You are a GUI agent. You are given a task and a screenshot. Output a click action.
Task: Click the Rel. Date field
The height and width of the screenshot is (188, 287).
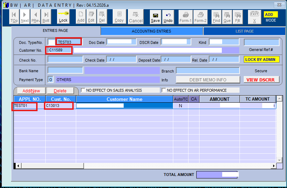click(x=224, y=59)
